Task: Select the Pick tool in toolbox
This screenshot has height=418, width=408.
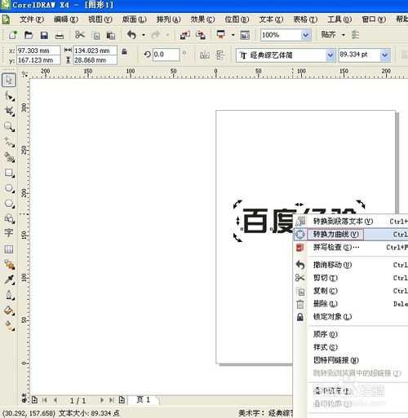Action: [x=9, y=80]
